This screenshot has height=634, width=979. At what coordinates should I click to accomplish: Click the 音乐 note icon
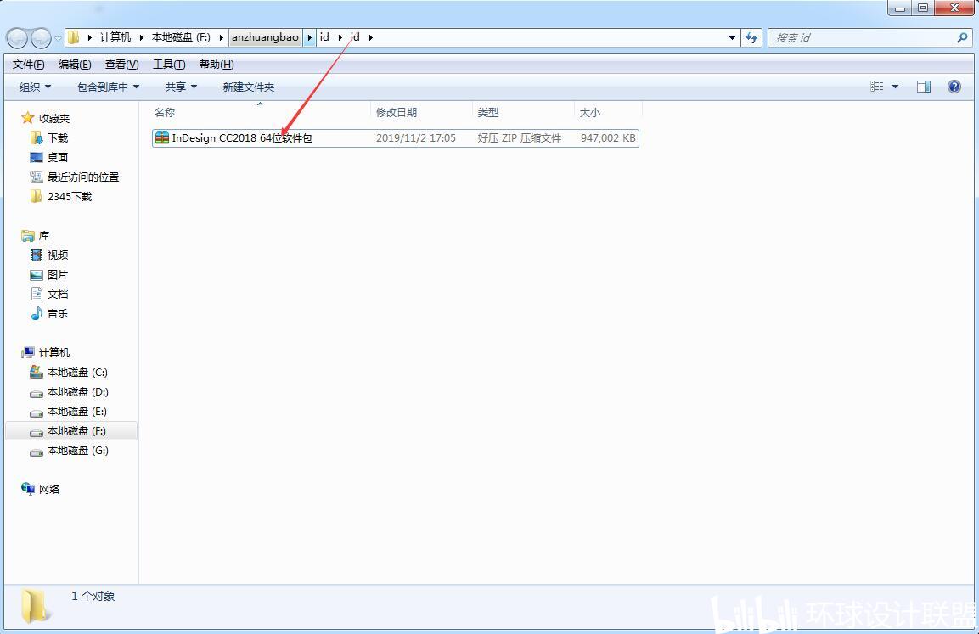tap(37, 313)
